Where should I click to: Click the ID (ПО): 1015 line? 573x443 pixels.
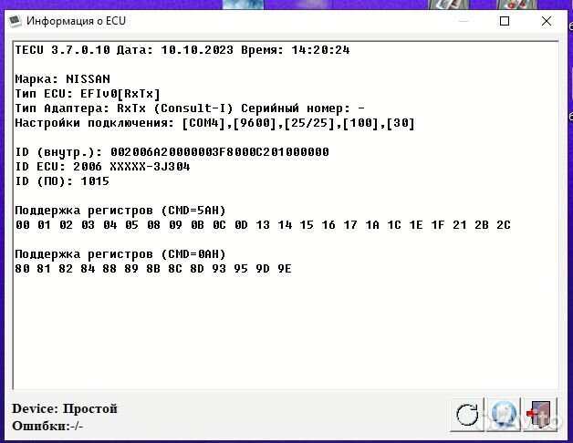pyautogui.click(x=62, y=181)
